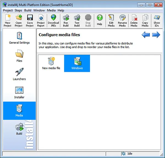Click the New Project toolbar icon
165x158 pixels.
(x=7, y=21)
